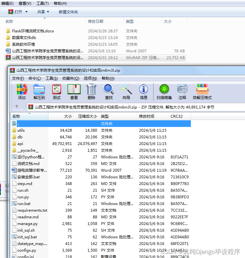The height and width of the screenshot is (258, 245).
Task: Click the Wizard (向导) wand icon
Action: pos(126,89)
